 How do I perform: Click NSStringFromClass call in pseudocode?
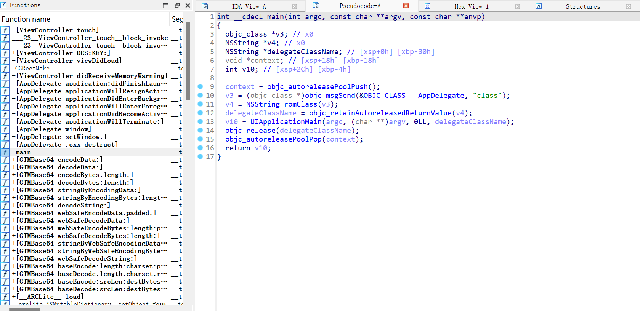(x=282, y=104)
